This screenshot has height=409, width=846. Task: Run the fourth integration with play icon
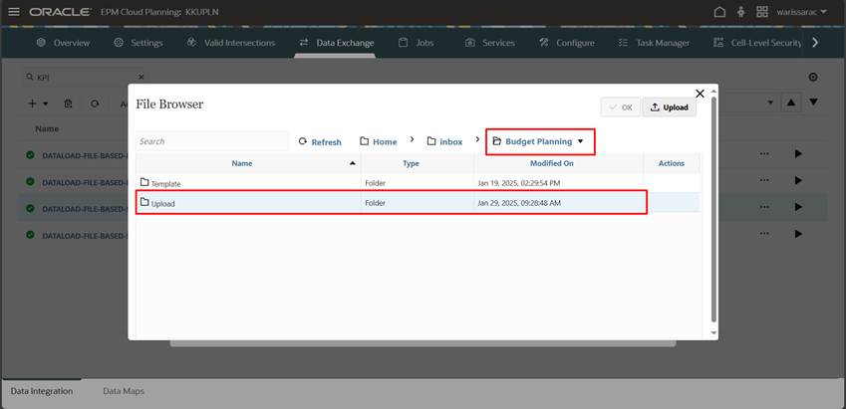pos(798,234)
